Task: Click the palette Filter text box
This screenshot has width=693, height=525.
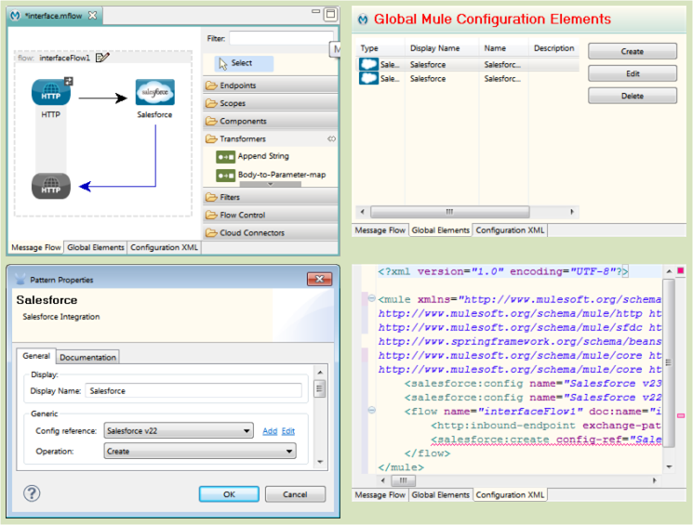Action: coord(279,38)
